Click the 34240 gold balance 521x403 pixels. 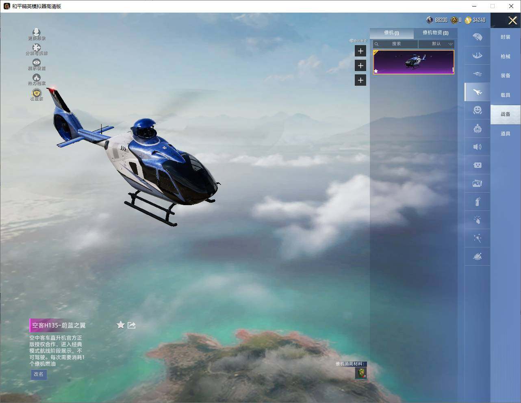pyautogui.click(x=479, y=20)
